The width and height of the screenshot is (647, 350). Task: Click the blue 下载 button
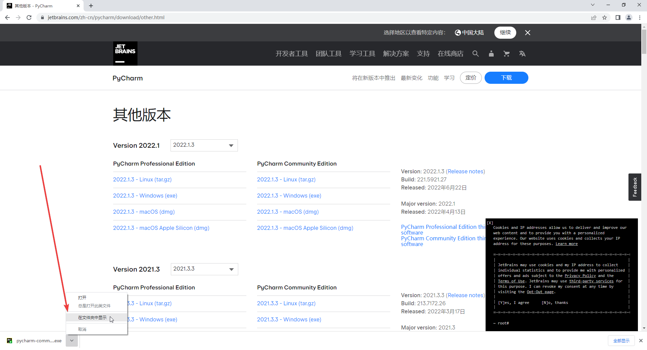[506, 78]
